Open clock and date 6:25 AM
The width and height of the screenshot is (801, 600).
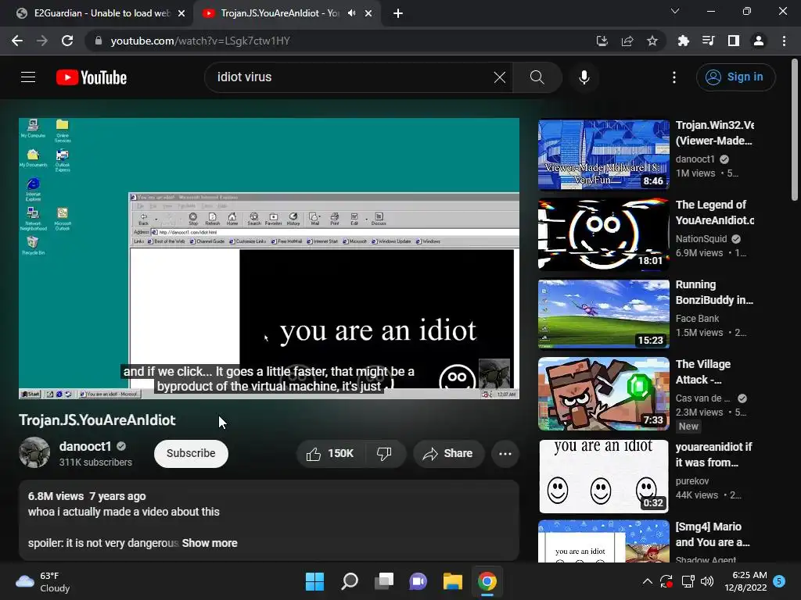745,581
